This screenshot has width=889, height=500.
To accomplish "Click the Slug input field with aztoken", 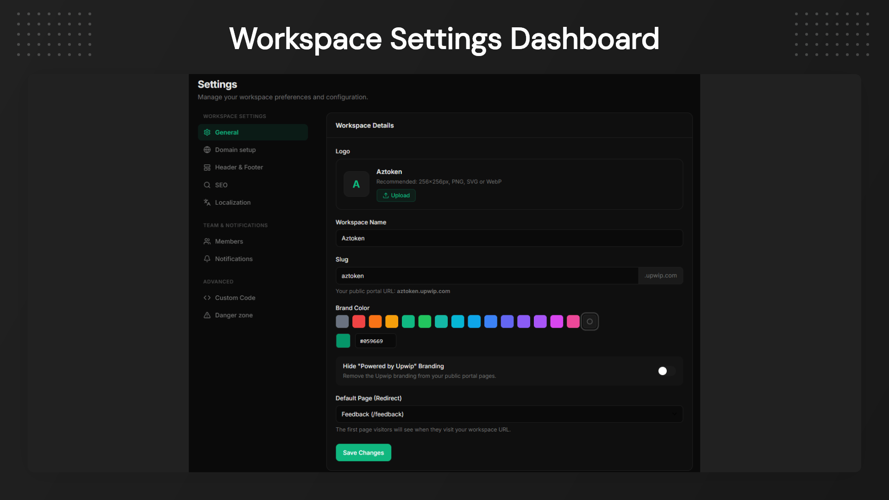I will coord(487,276).
